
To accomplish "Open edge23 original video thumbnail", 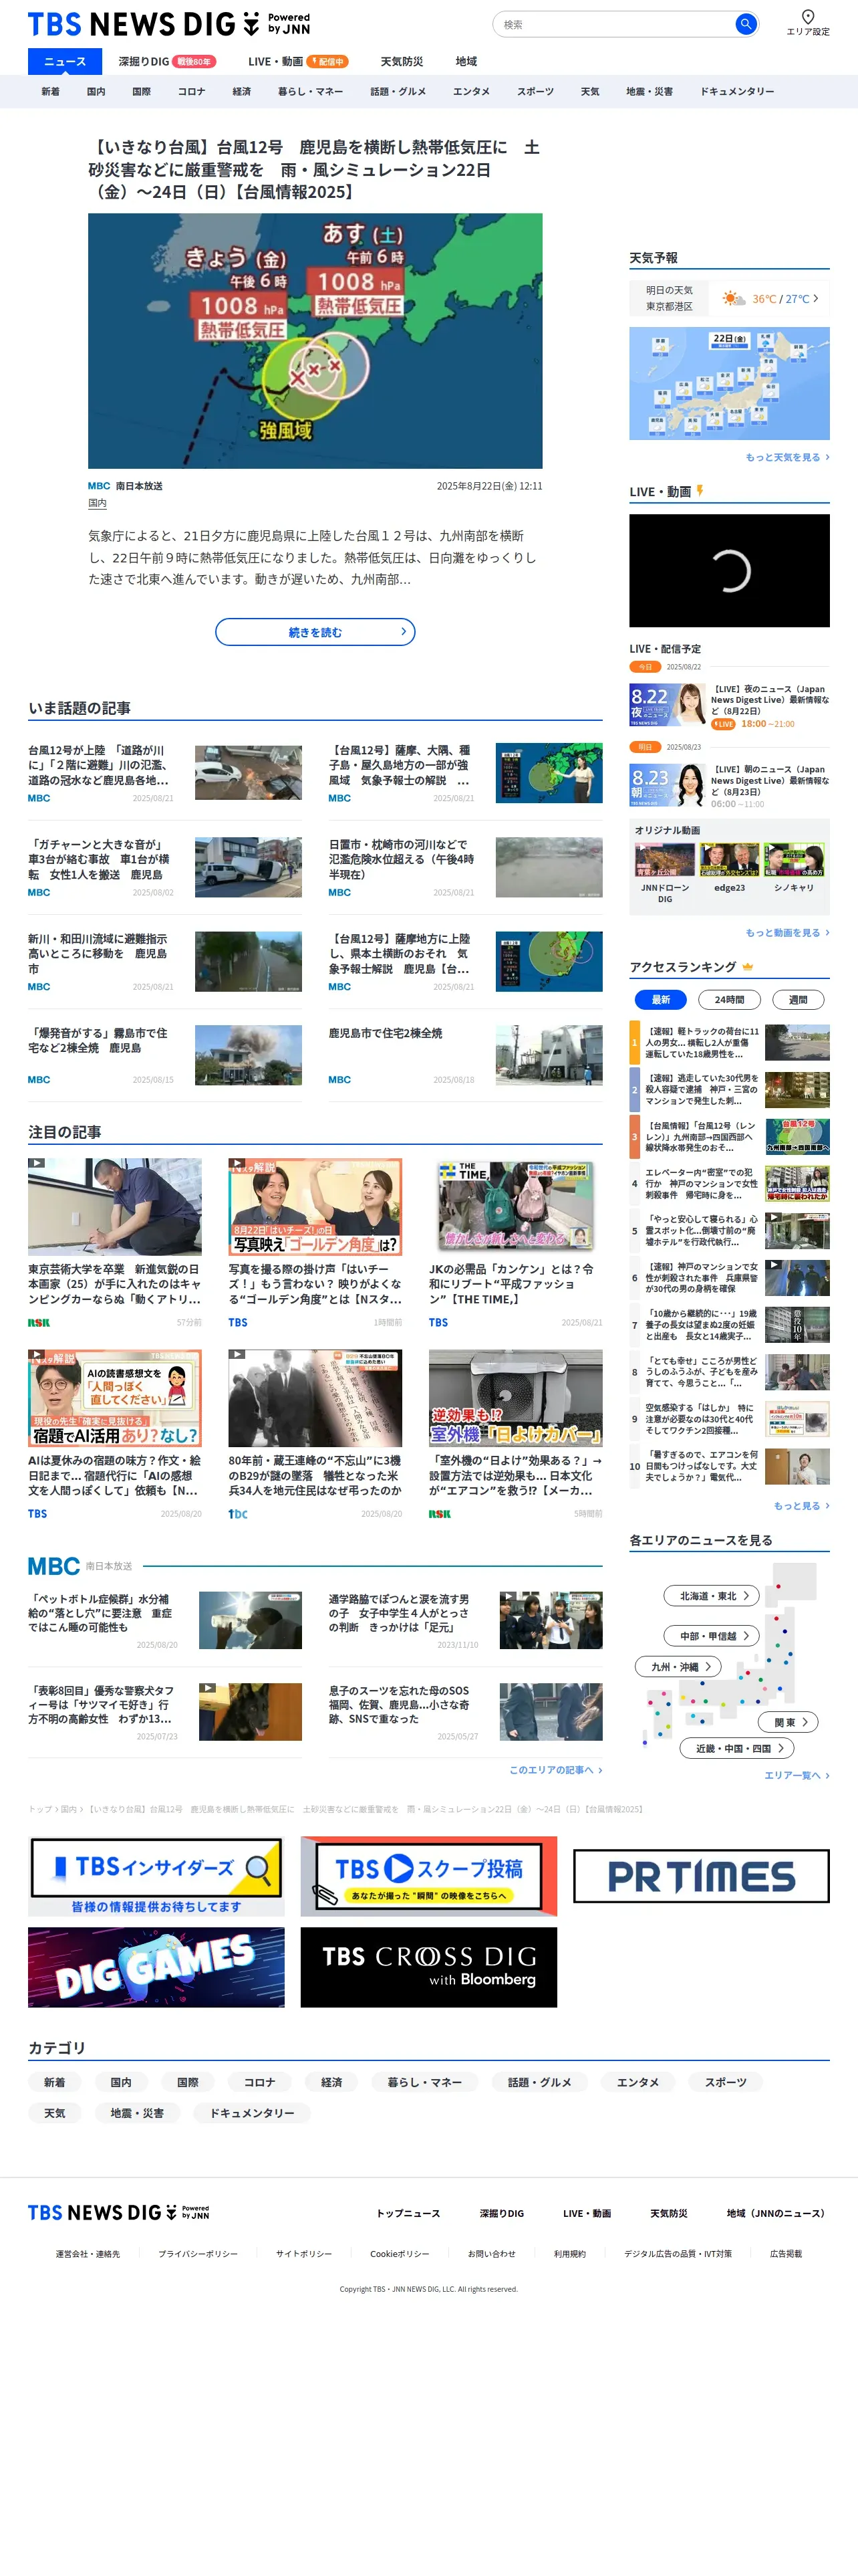I will (729, 861).
